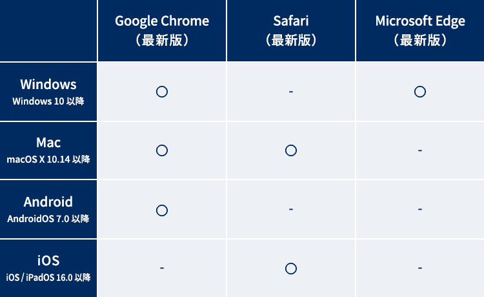Select the circle for Safari on Mac
Viewport: 484px width, 297px height.
291,150
